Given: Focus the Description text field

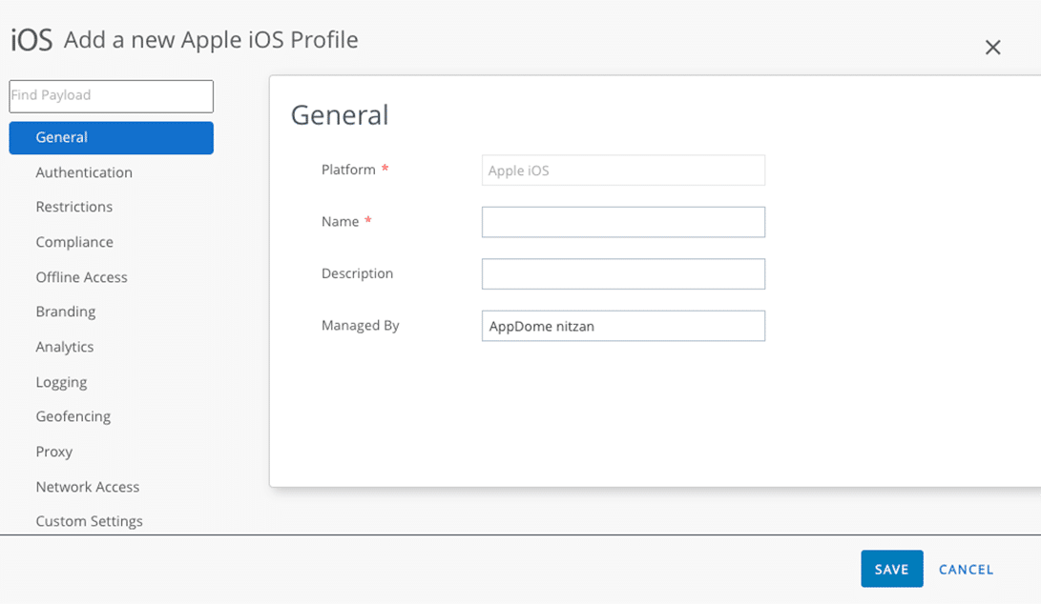Looking at the screenshot, I should [623, 274].
